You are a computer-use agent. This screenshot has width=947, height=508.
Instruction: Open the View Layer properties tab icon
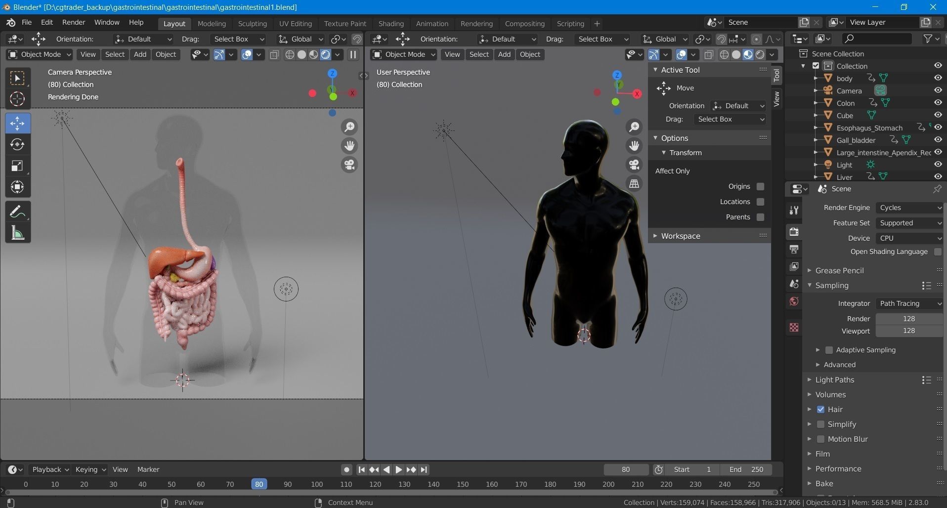[794, 266]
